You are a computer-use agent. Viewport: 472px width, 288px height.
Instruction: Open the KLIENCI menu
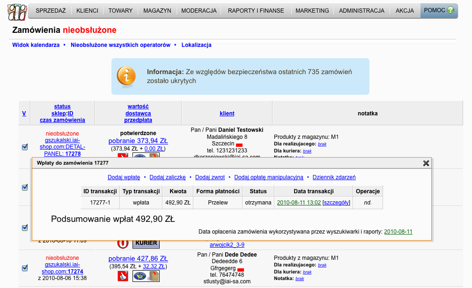click(87, 11)
